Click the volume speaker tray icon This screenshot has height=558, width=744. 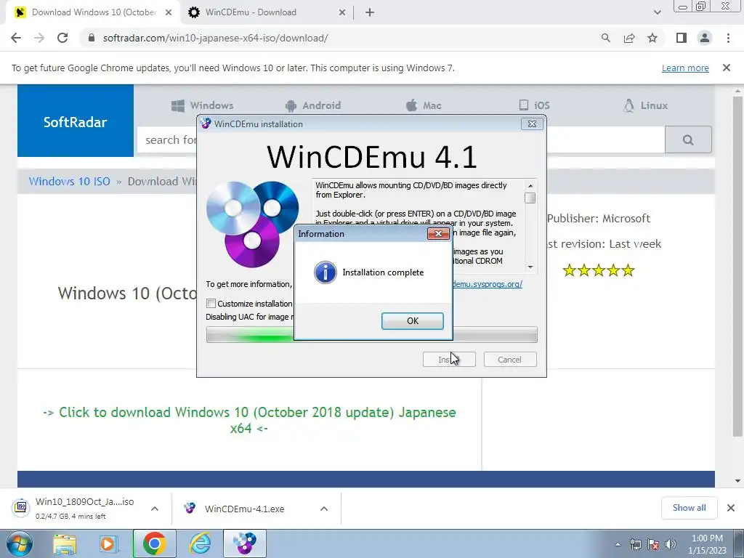671,544
